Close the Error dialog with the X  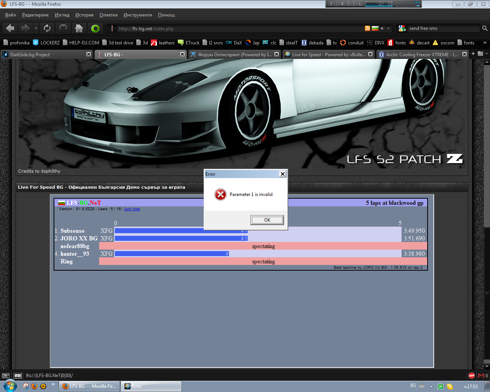click(283, 174)
